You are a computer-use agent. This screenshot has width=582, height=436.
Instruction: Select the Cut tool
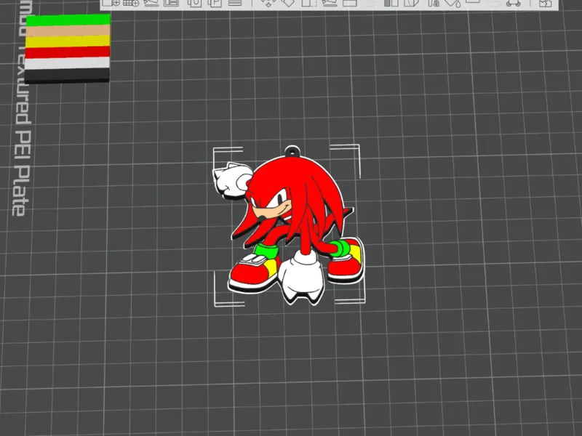click(350, 3)
